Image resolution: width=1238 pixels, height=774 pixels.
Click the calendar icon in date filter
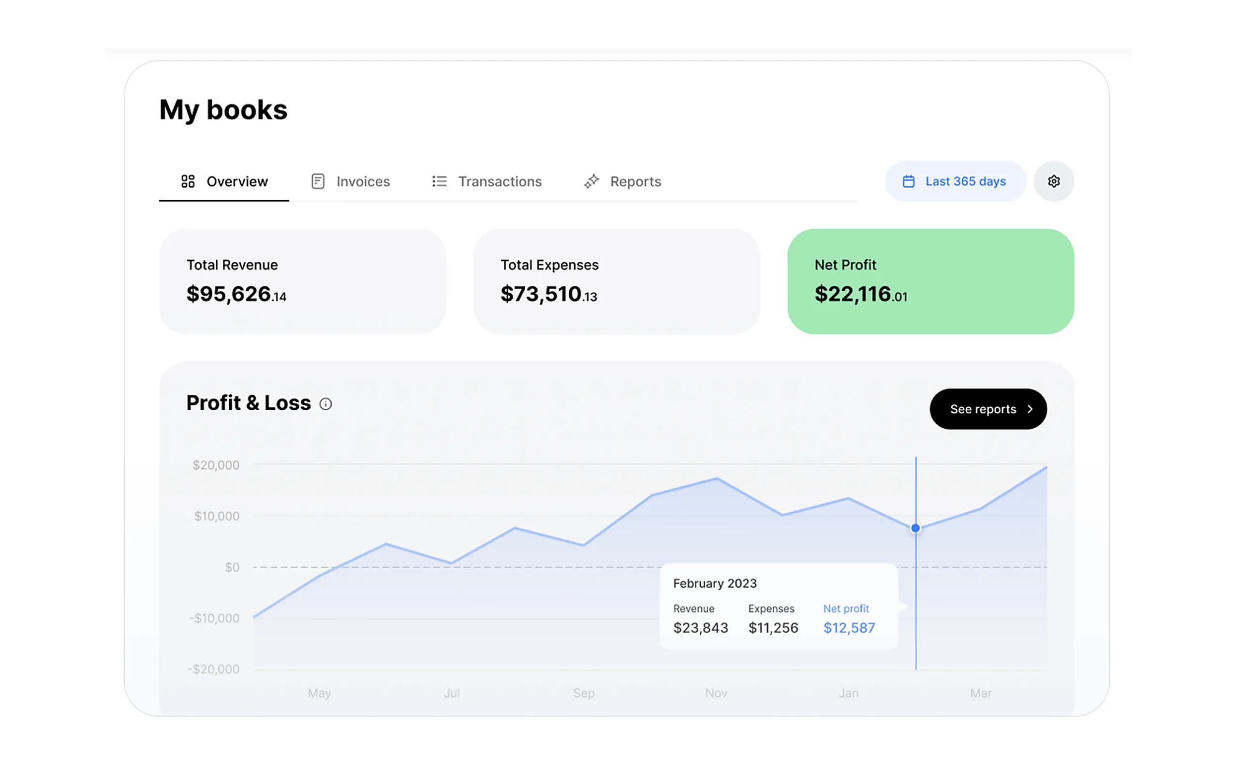(908, 181)
